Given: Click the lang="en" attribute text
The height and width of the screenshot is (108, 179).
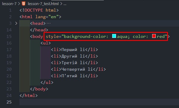Looking at the screenshot, I should click(47, 17).
